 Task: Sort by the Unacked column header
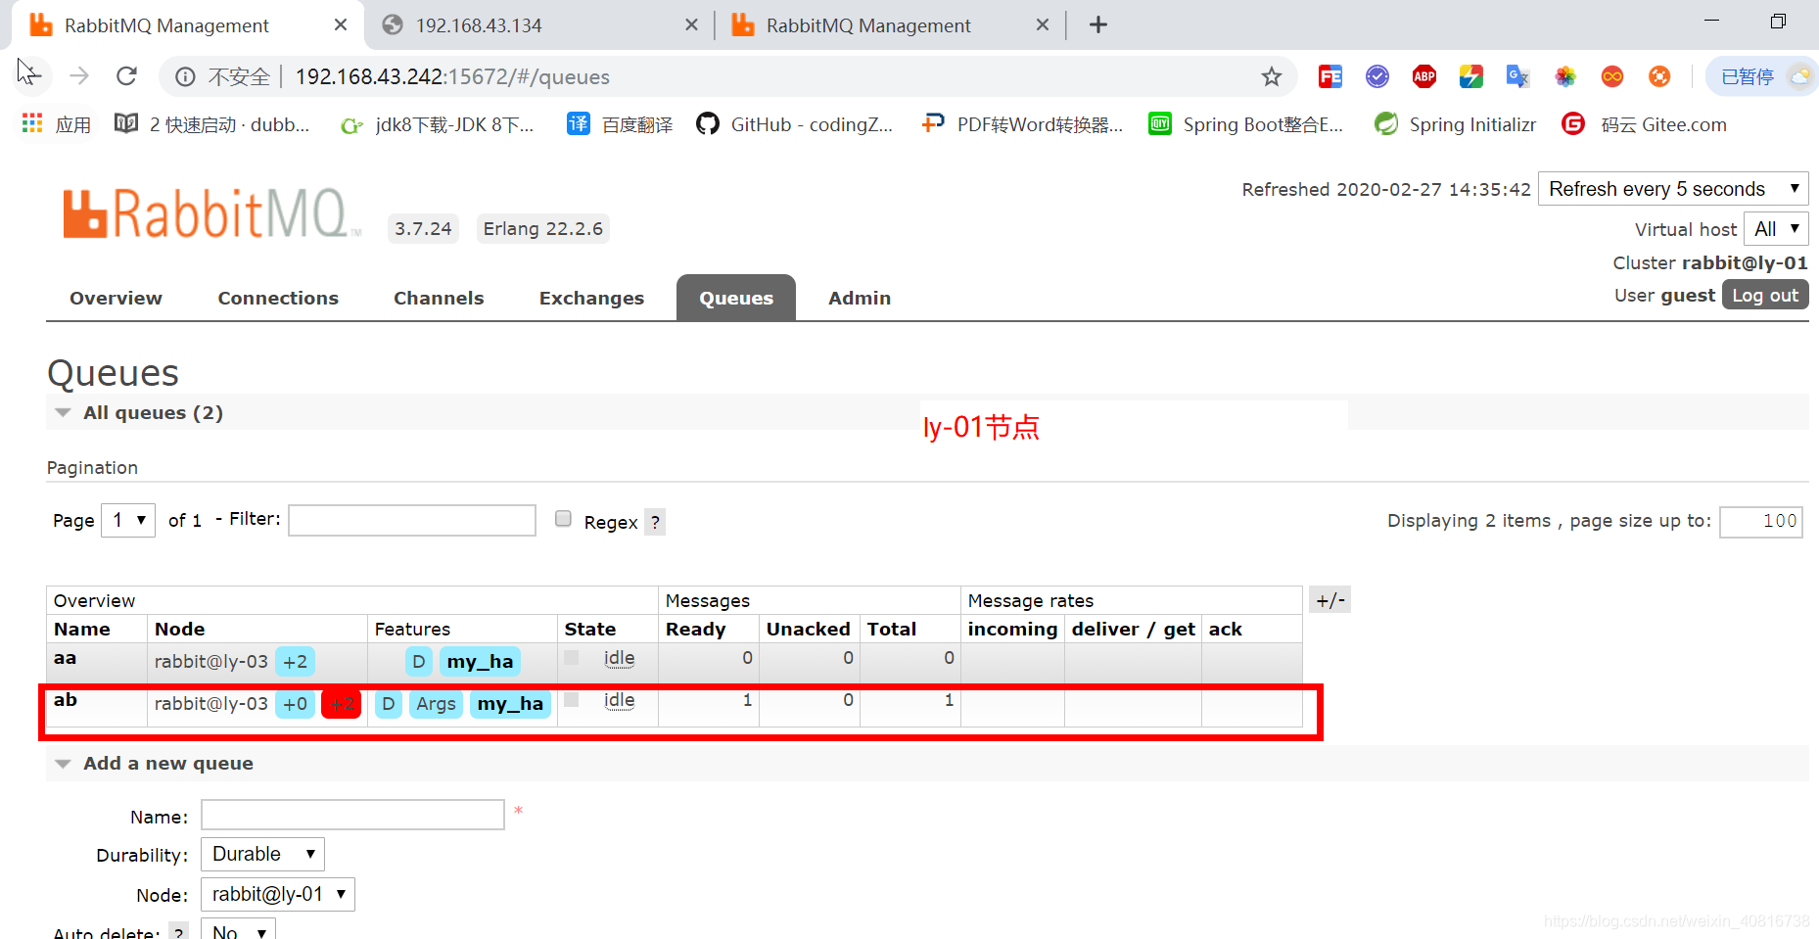809,629
